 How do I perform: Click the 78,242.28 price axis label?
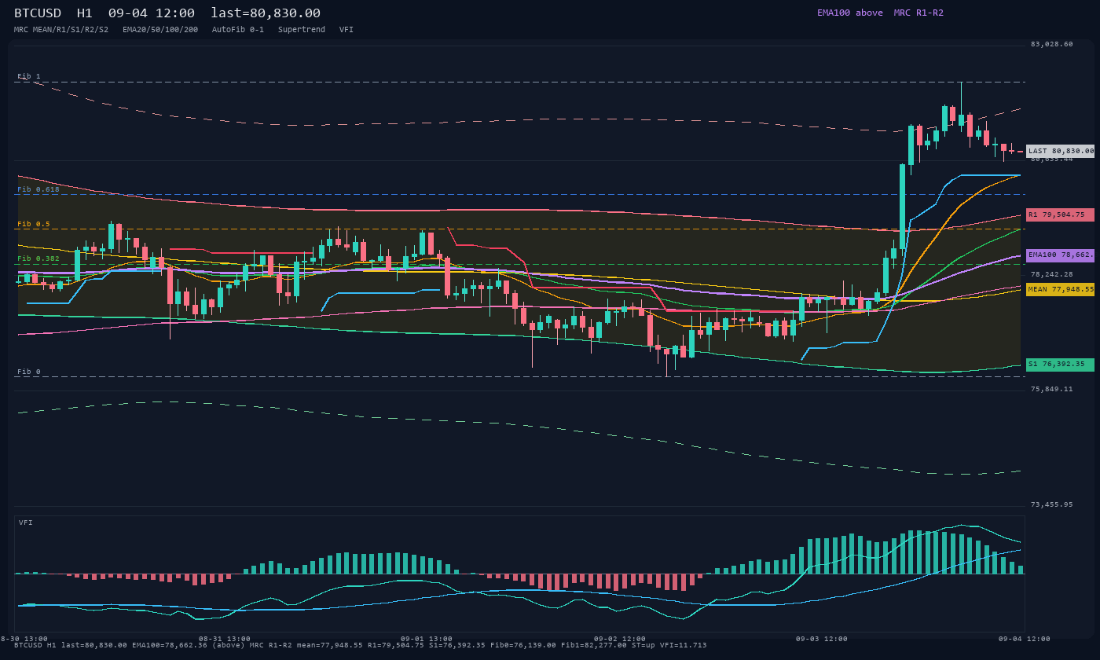coord(1051,274)
